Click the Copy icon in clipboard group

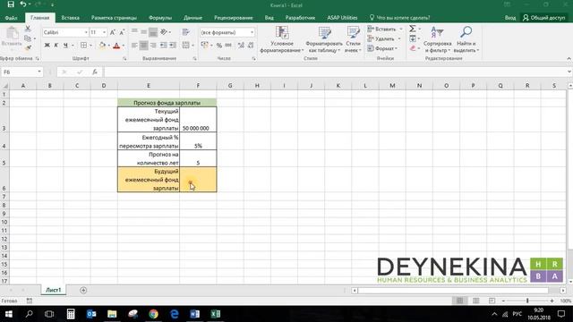(x=28, y=38)
